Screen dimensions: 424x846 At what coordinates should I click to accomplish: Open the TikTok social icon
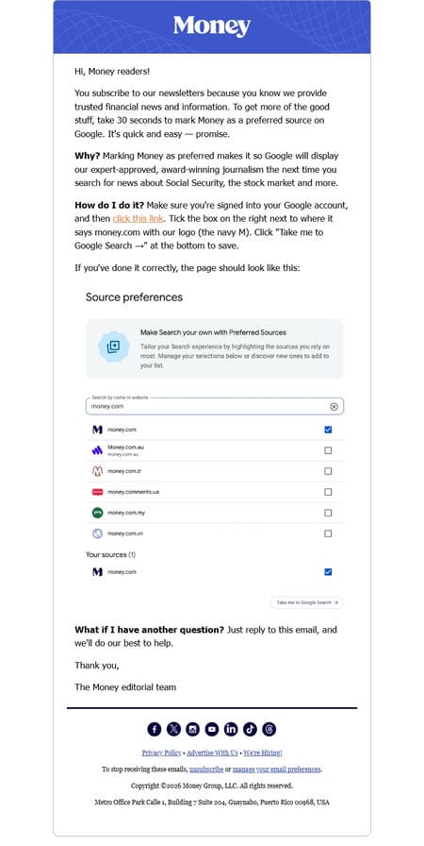tap(251, 730)
